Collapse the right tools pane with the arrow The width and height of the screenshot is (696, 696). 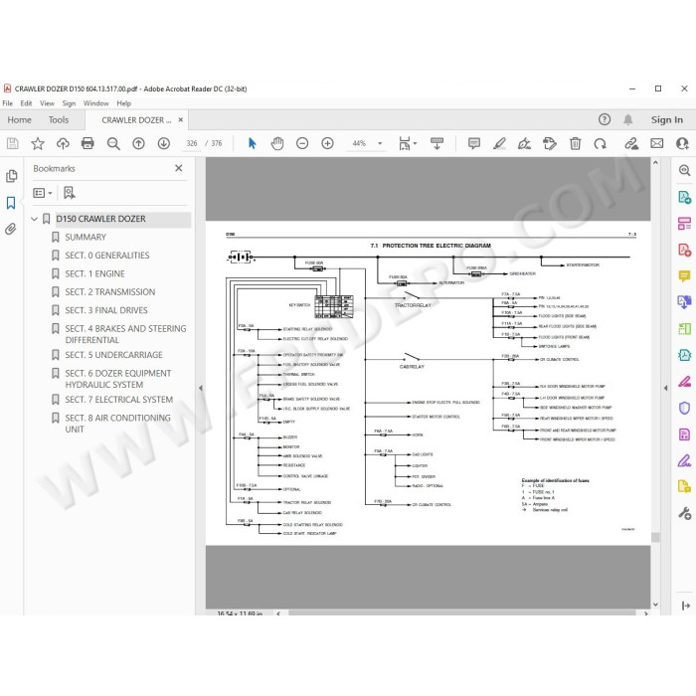665,388
